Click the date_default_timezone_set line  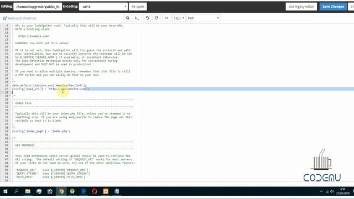coord(49,86)
